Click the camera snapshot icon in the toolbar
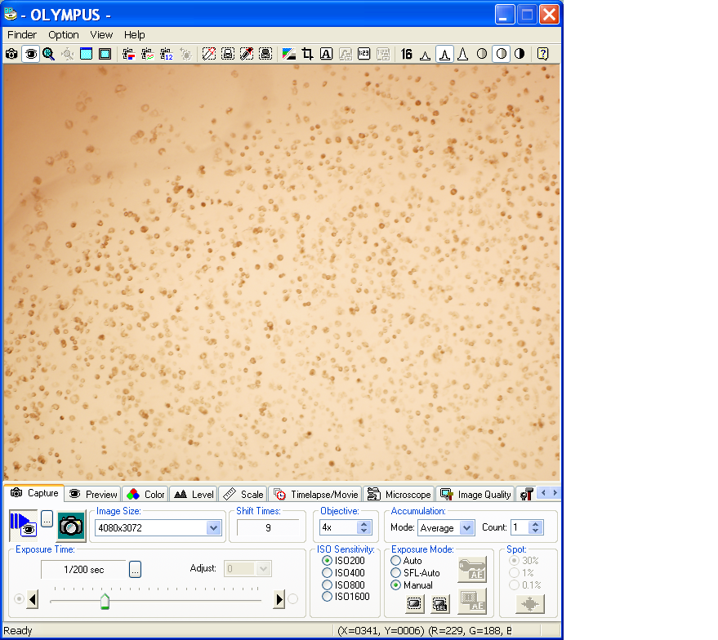718x640 pixels. tap(12, 54)
